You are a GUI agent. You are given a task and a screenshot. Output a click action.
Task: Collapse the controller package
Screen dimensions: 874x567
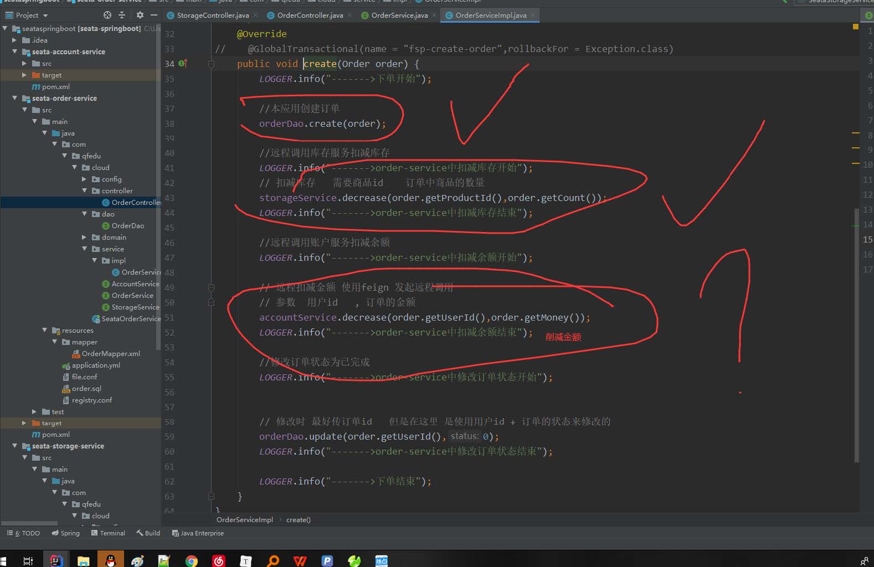pyautogui.click(x=84, y=190)
